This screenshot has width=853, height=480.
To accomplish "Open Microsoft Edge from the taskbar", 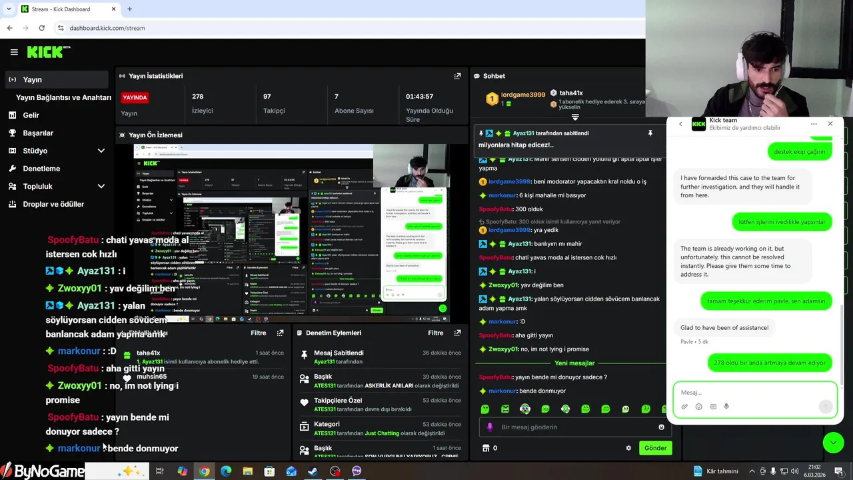I will (226, 471).
